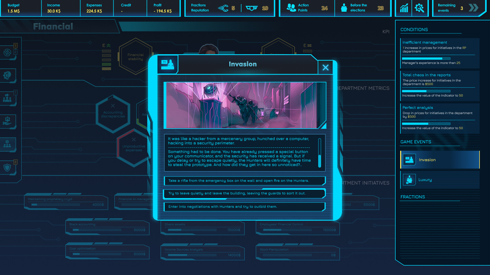Click the Invasion TV broadcast icon
This screenshot has height=275, width=490.
[x=167, y=64]
